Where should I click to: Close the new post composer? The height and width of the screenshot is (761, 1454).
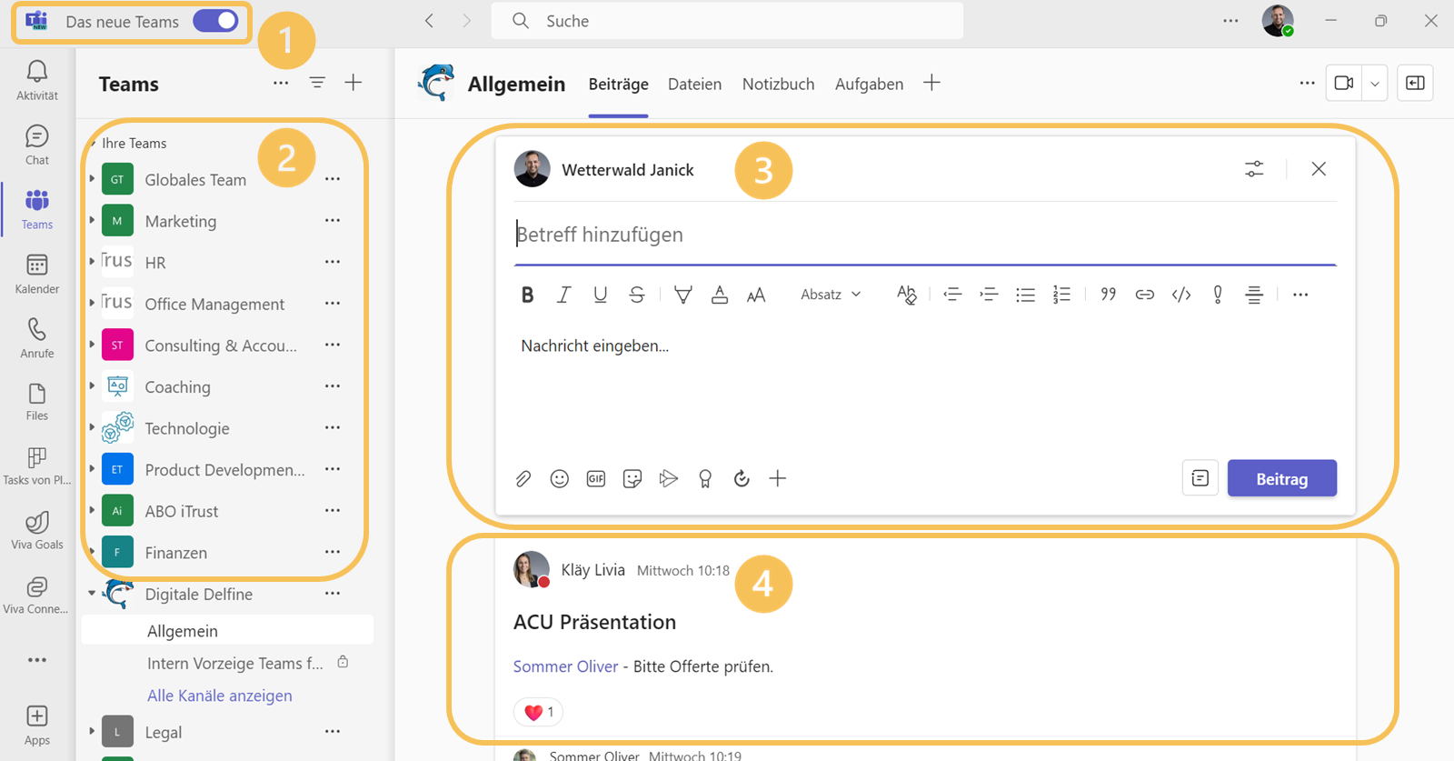[1319, 169]
